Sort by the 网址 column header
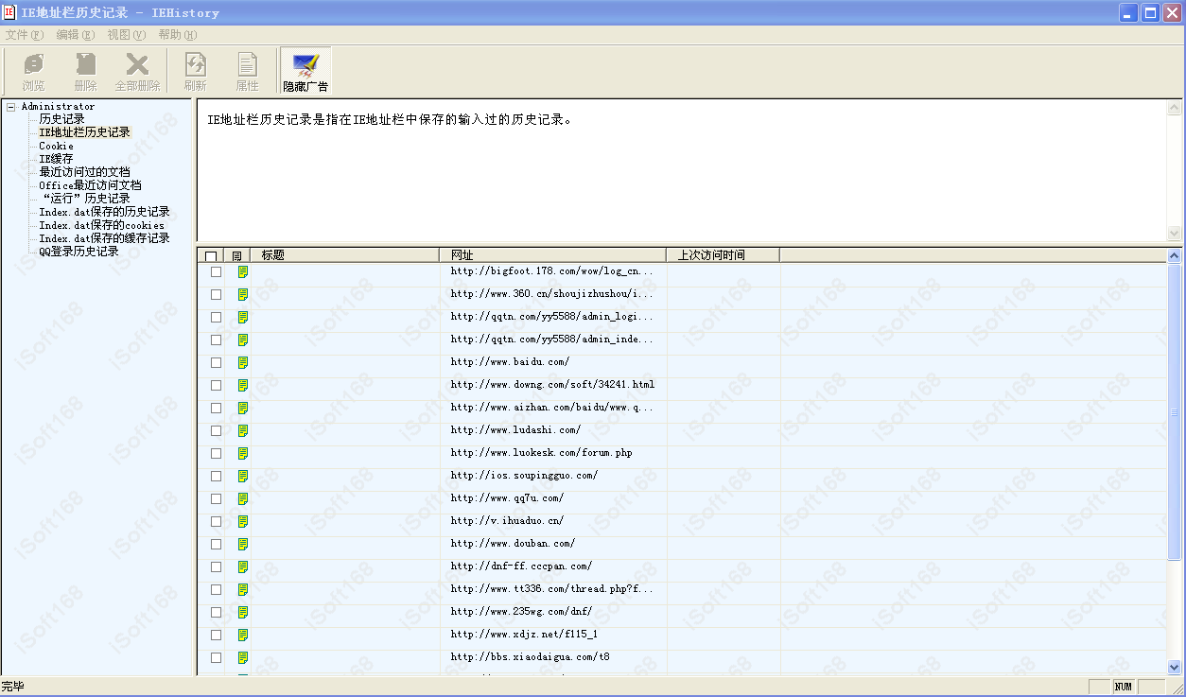Viewport: 1186px width, 697px height. [x=553, y=255]
